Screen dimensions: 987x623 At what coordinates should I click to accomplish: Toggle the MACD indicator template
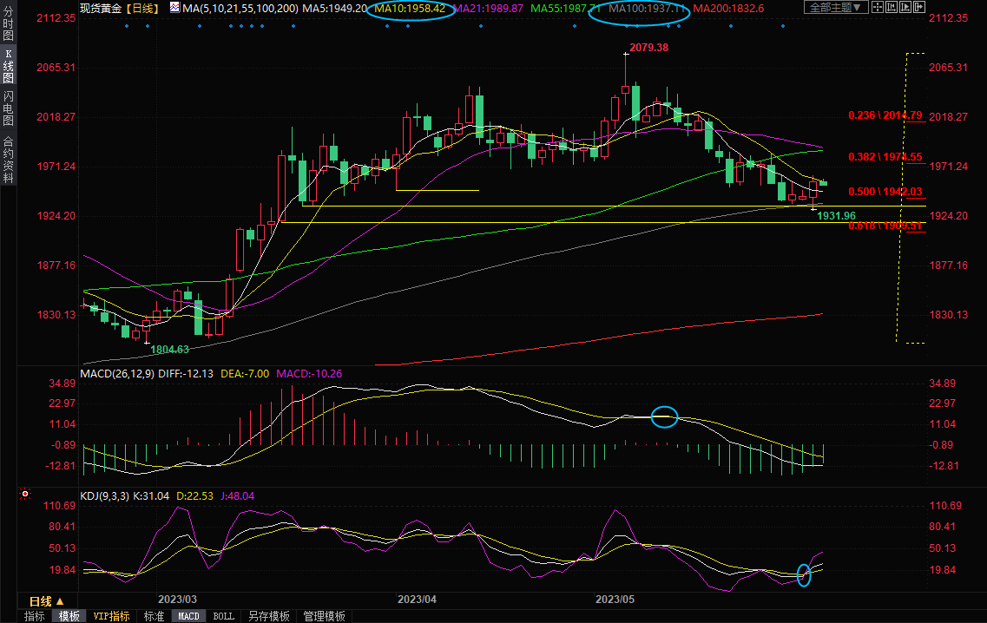(188, 616)
